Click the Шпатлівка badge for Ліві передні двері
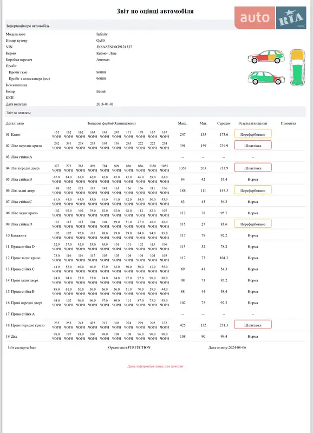Screen dimensions: 313x433 [x=253, y=168]
